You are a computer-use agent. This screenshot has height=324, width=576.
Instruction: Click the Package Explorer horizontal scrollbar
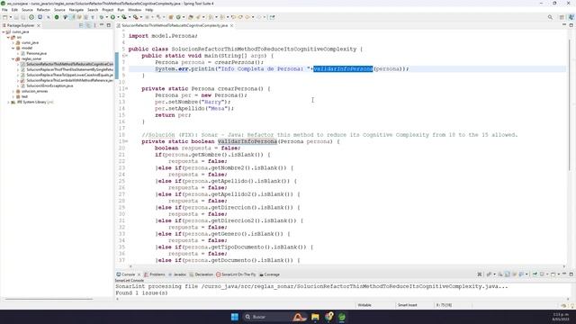tap(49, 299)
